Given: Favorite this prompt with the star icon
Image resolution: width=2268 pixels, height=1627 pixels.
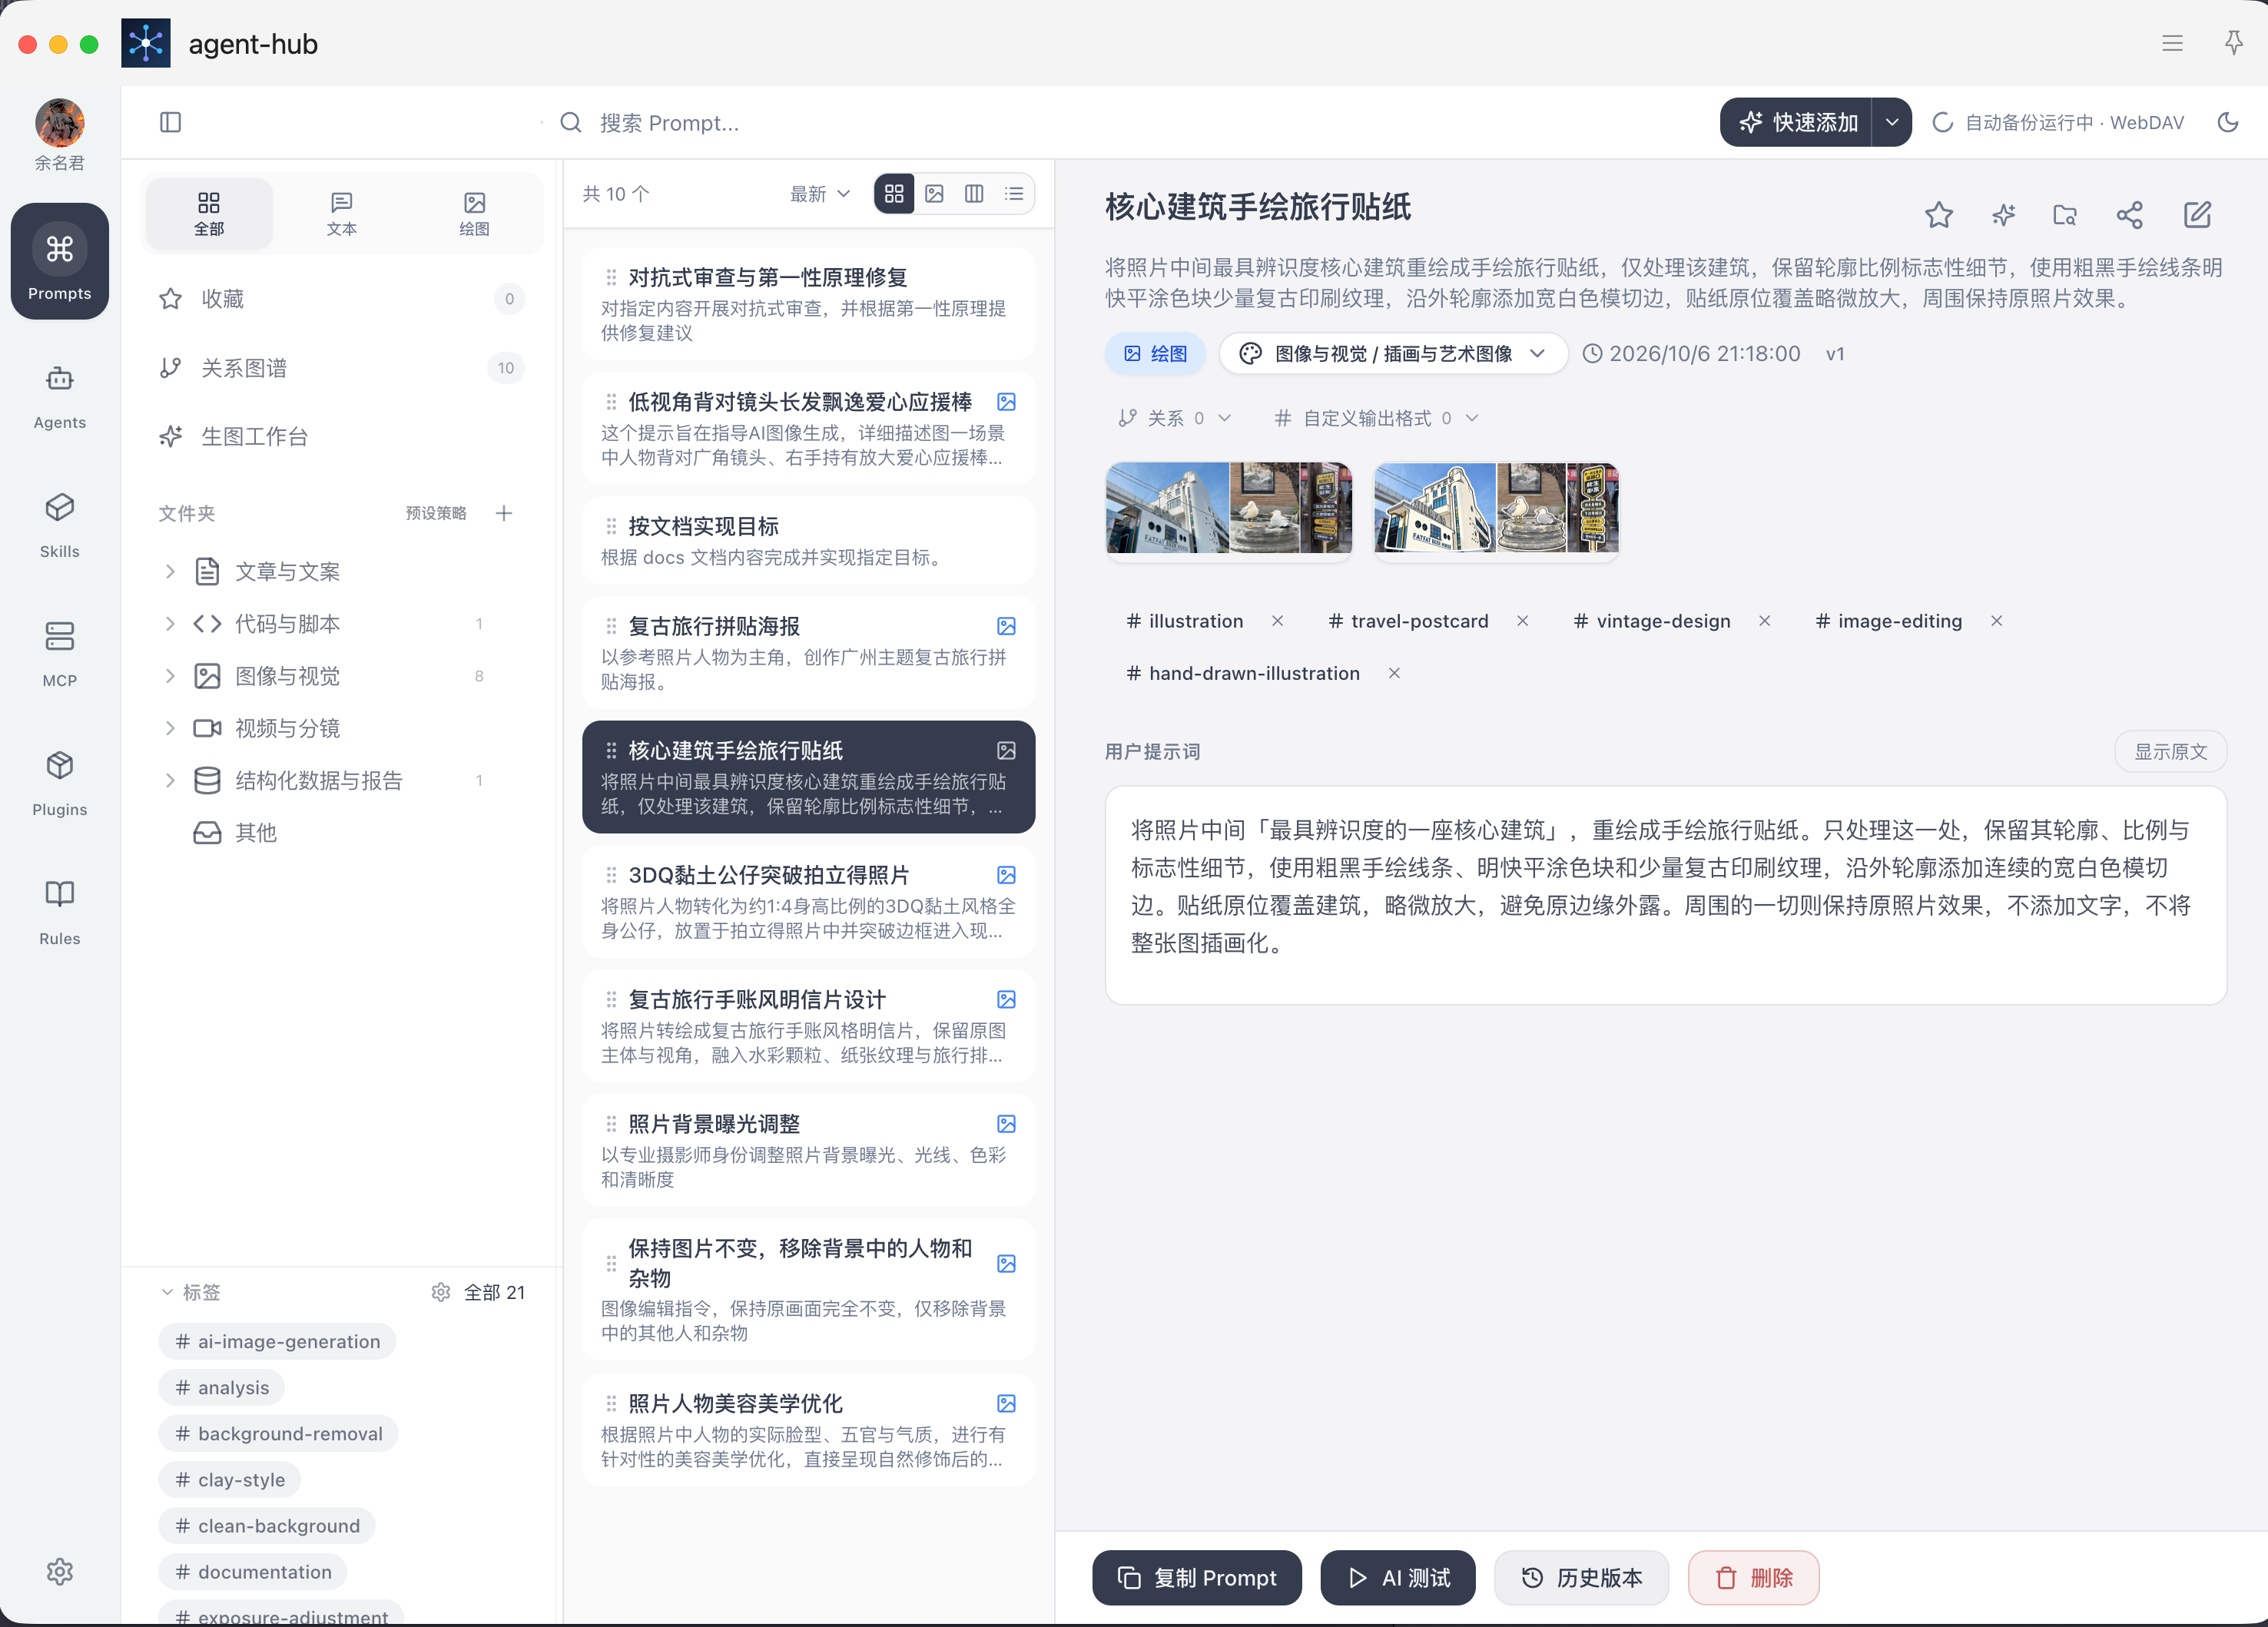Looking at the screenshot, I should coord(1939,215).
